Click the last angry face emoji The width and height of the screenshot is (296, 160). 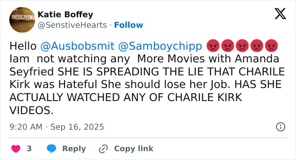[x=271, y=46]
